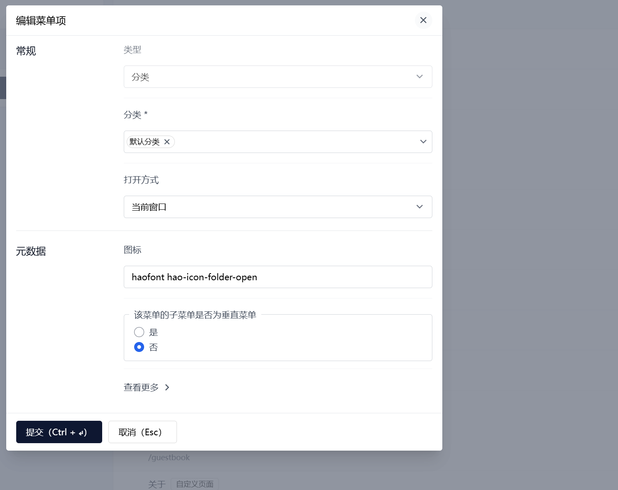618x490 pixels.
Task: Expand the 查看更多 section
Action: pyautogui.click(x=141, y=387)
